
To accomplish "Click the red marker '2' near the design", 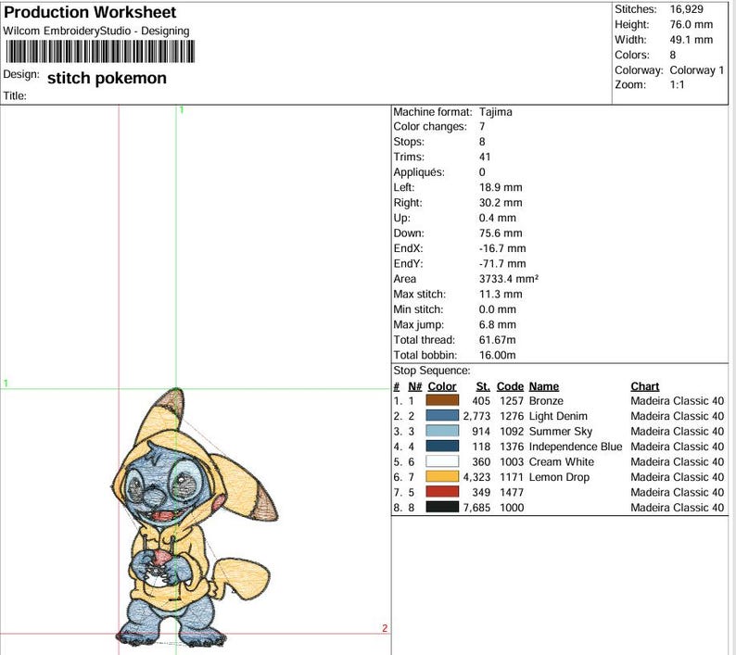I will click(x=385, y=628).
